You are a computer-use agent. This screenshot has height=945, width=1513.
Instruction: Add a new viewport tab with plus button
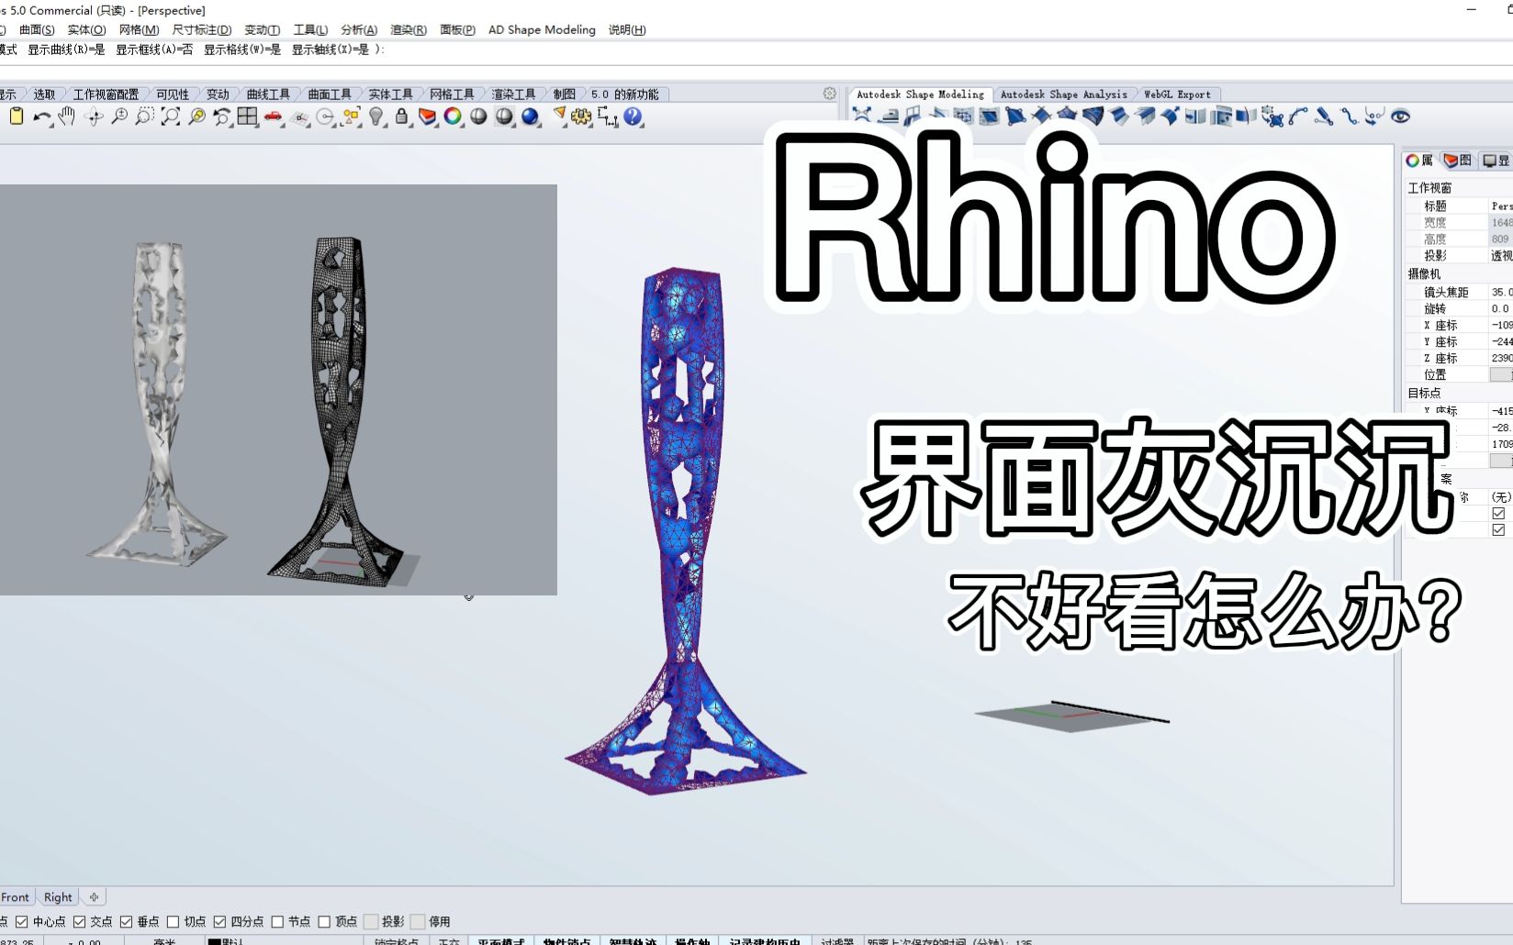tap(94, 896)
